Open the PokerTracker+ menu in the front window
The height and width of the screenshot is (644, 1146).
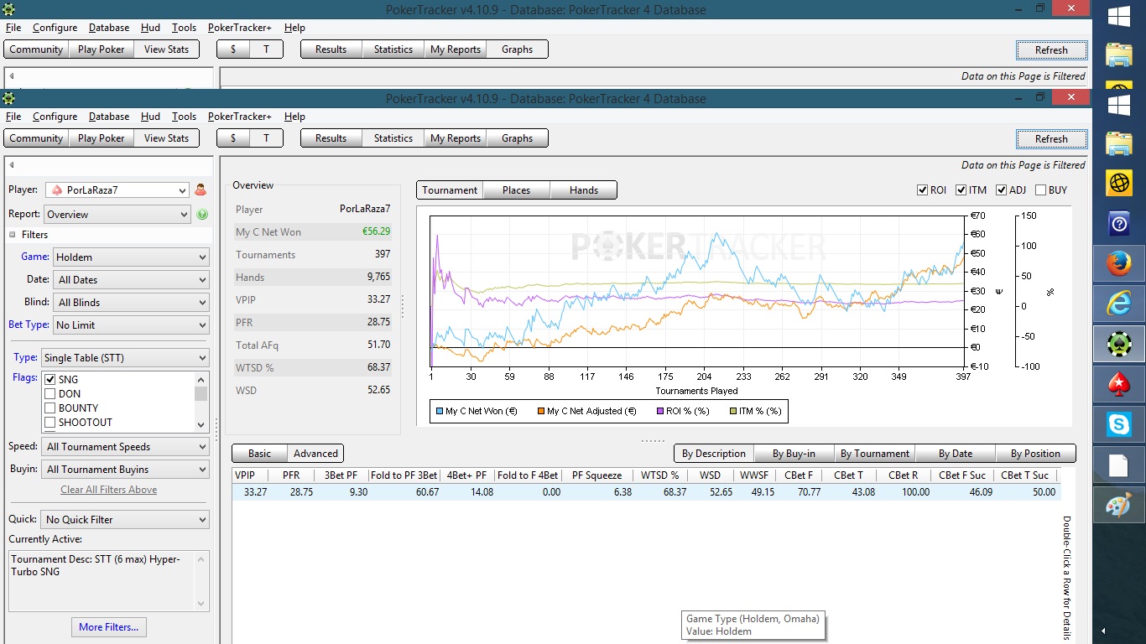[x=239, y=117]
